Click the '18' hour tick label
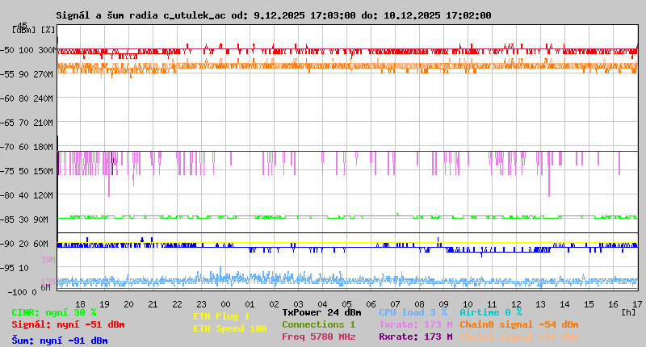The image size is (646, 347). point(80,304)
